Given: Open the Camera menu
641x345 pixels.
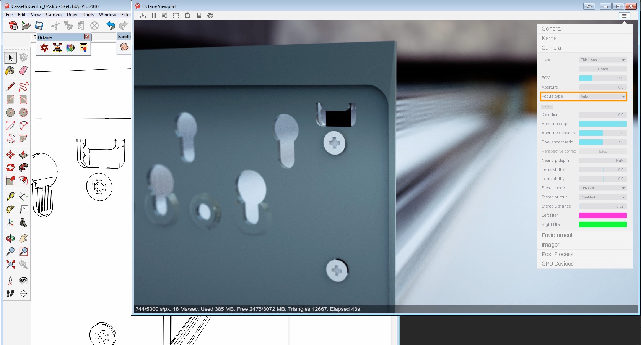Looking at the screenshot, I should pos(54,15).
